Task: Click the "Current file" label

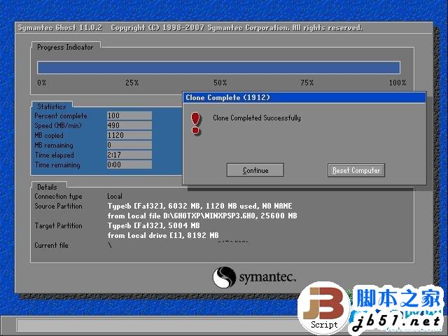Action: 51,245
